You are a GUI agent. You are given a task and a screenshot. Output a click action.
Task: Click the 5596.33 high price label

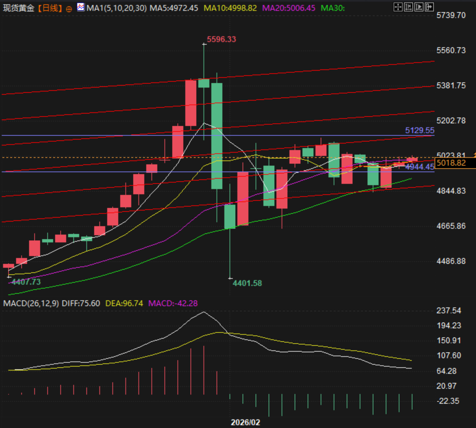[x=221, y=39]
